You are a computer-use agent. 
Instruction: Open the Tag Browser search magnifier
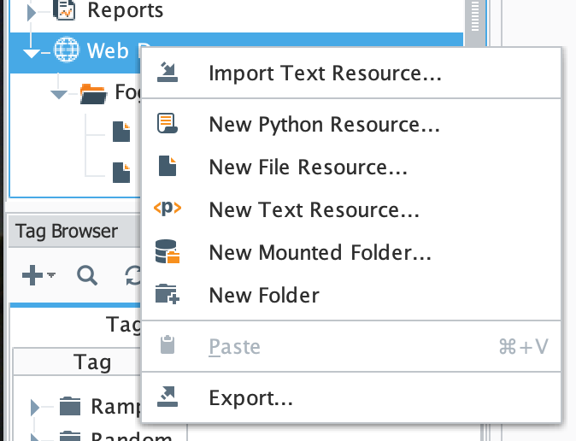(87, 275)
